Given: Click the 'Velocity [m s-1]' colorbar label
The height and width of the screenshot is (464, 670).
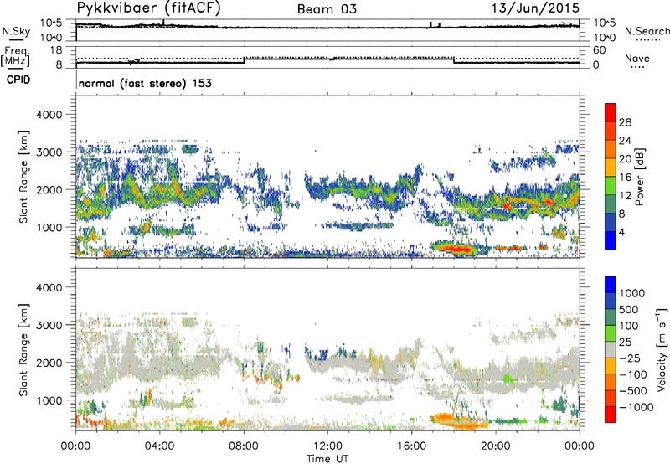Looking at the screenshot, I should click(662, 350).
